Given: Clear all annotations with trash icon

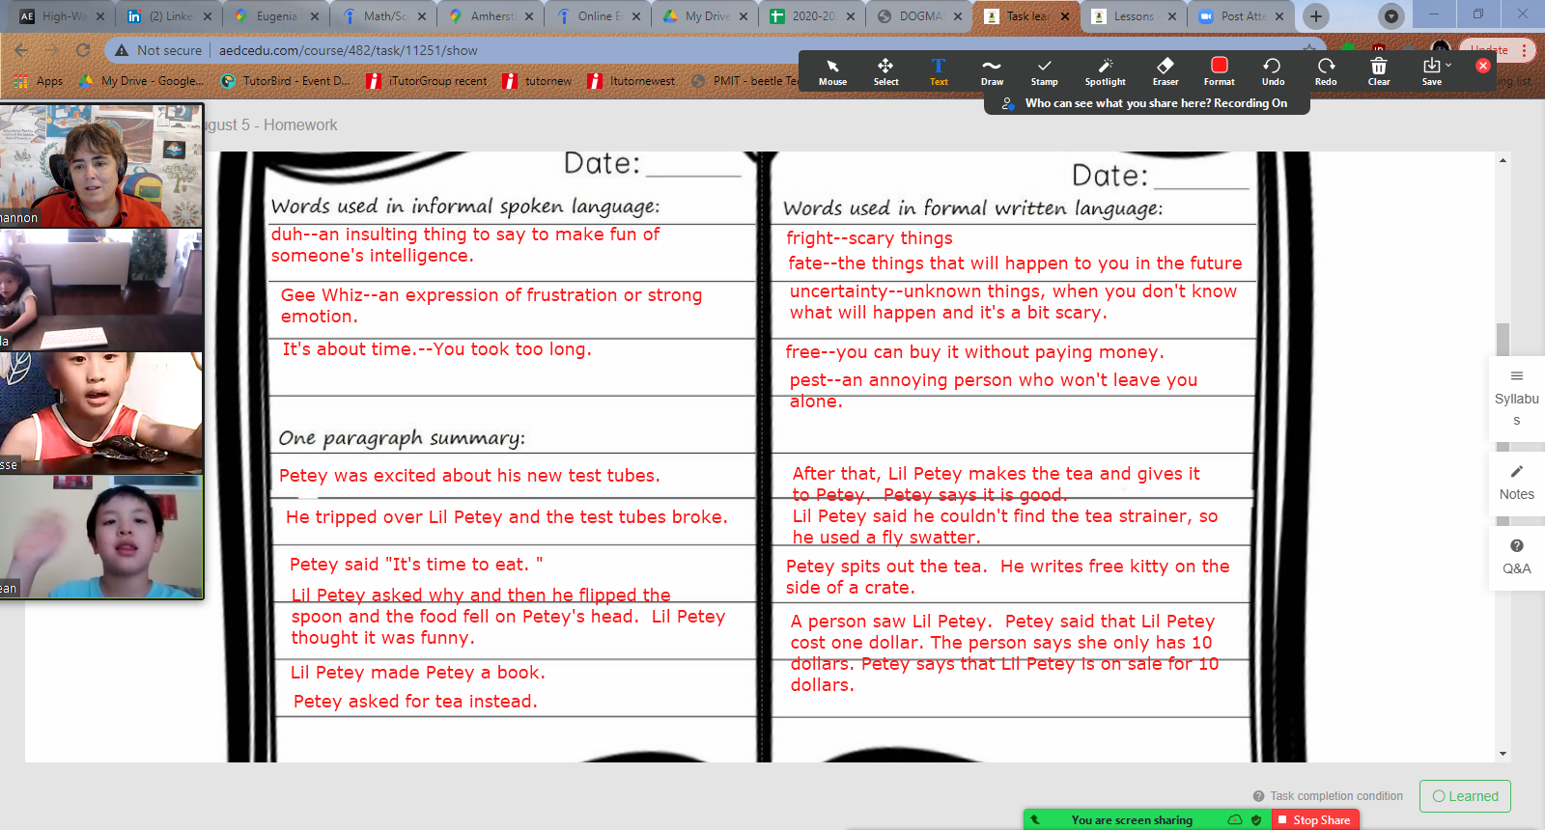Looking at the screenshot, I should tap(1379, 71).
